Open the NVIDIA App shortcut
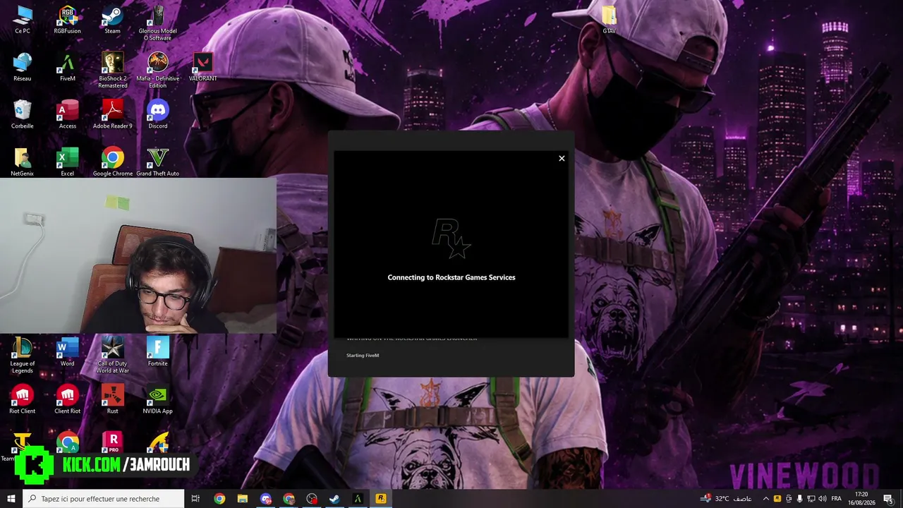Image resolution: width=903 pixels, height=508 pixels. point(158,399)
